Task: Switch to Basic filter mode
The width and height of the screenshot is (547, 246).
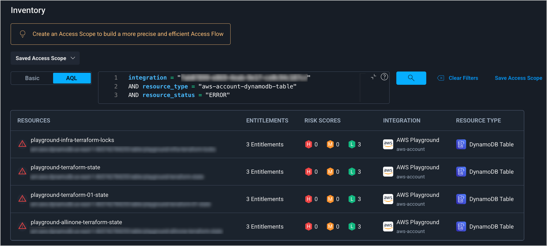Action: pos(32,78)
